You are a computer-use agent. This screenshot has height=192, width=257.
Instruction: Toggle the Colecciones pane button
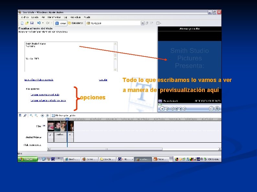(x=75, y=23)
